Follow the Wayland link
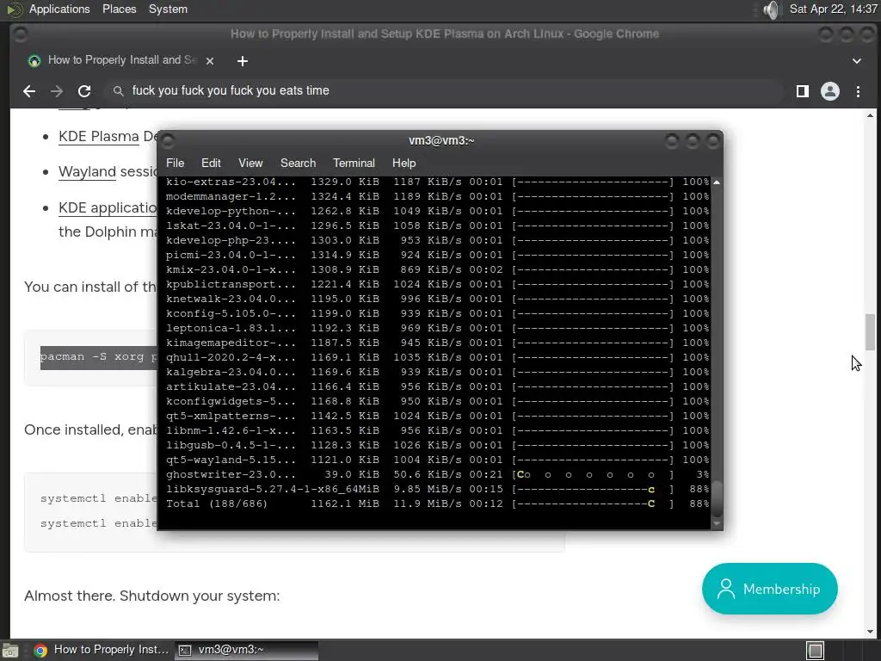 (87, 171)
